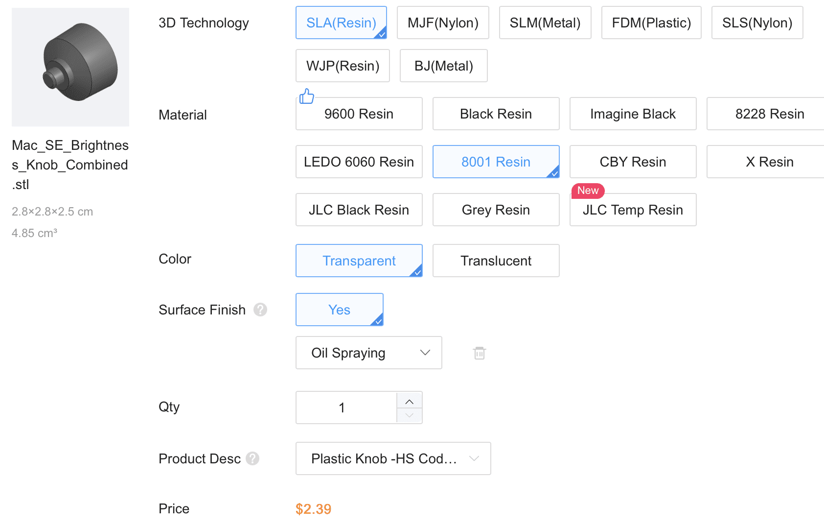Viewport: 824px width, 528px height.
Task: Decrease quantity with the down arrow
Action: point(410,415)
